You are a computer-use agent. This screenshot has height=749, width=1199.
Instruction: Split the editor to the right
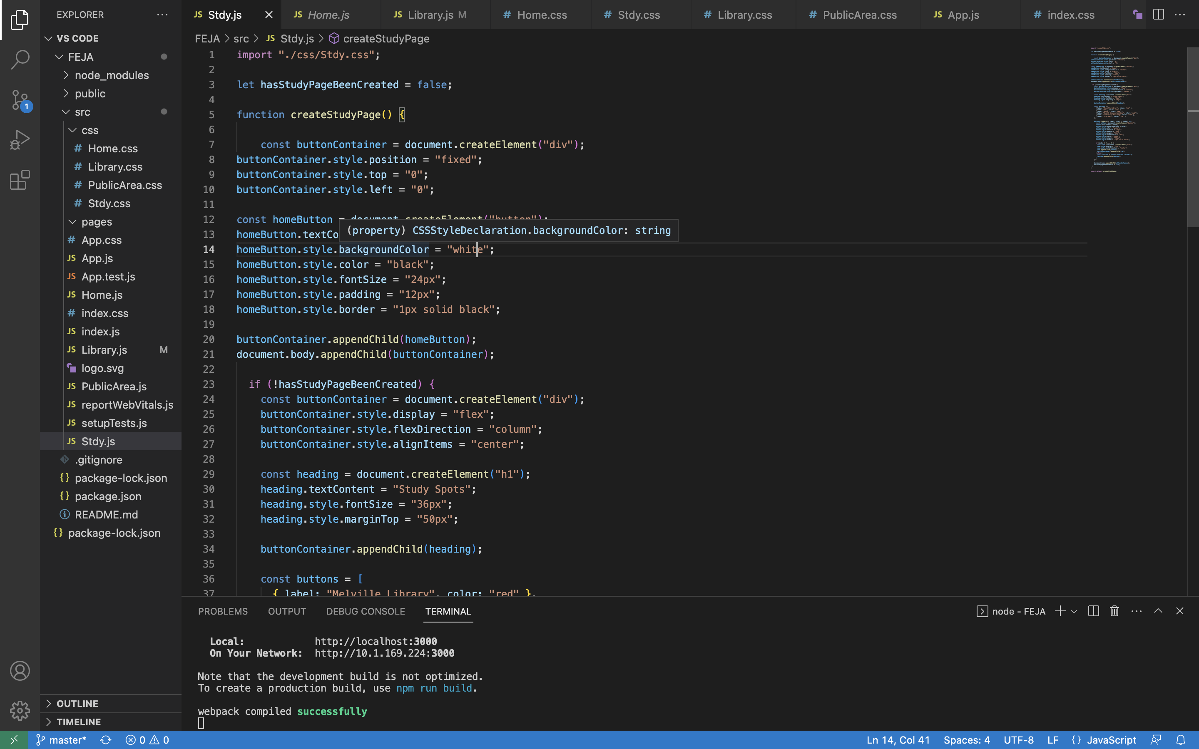pyautogui.click(x=1158, y=15)
